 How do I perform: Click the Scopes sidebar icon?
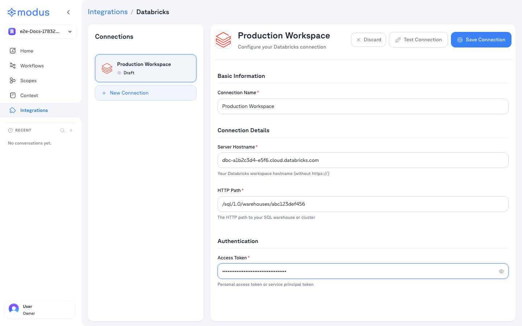coord(13,80)
